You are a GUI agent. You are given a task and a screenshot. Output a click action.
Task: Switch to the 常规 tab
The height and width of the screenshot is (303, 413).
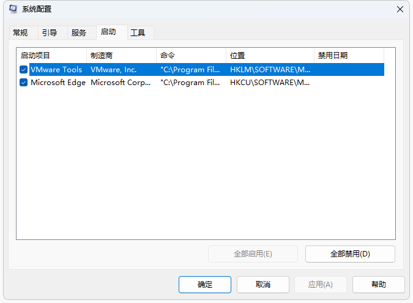click(20, 33)
